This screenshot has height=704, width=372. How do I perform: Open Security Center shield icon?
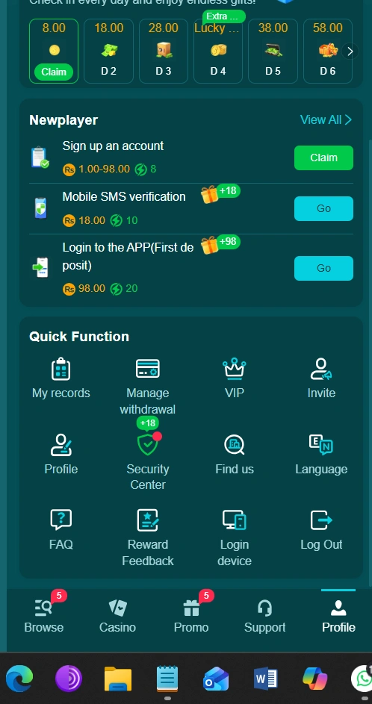[148, 444]
